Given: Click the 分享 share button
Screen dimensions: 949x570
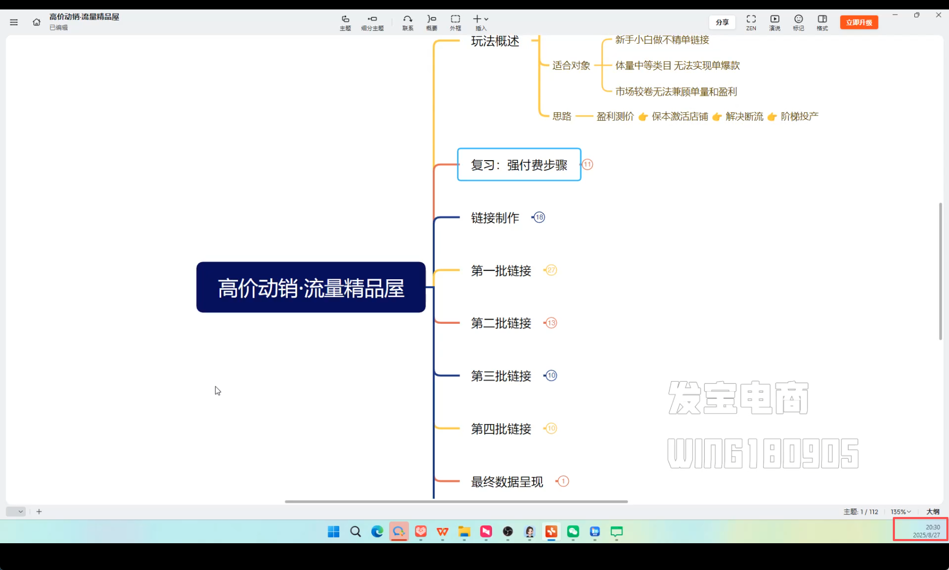Looking at the screenshot, I should (x=722, y=22).
